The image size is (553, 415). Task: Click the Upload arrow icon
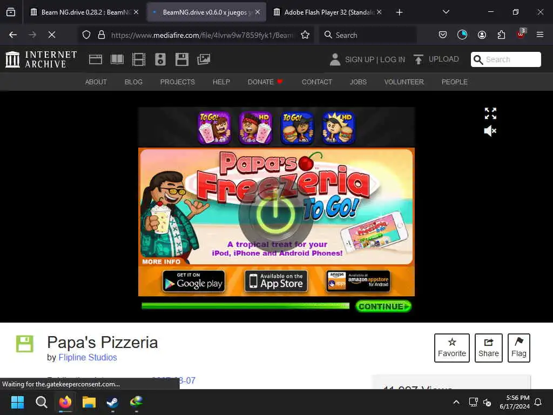tap(419, 59)
